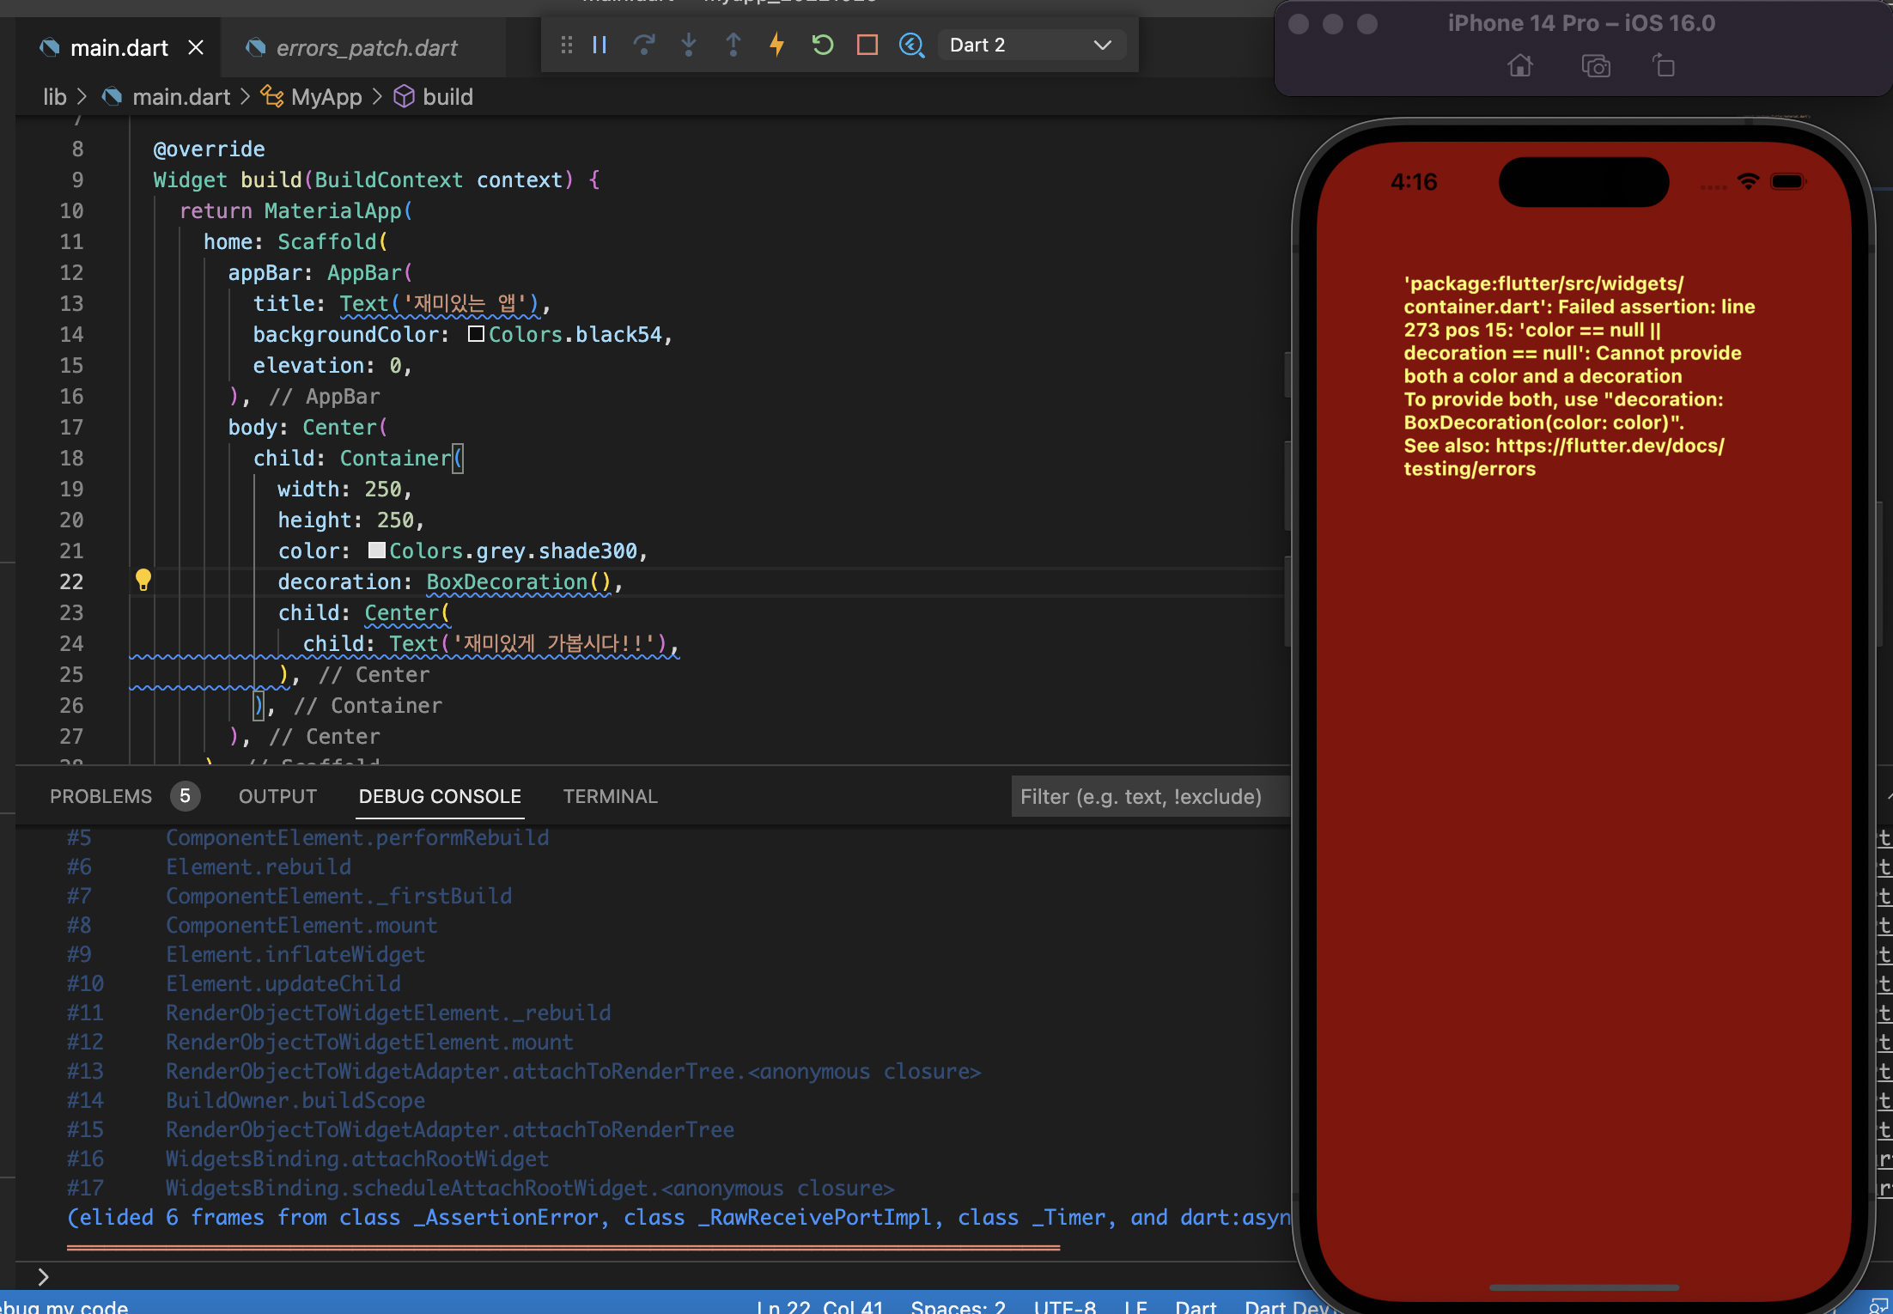Screen dimensions: 1893x1314
Task: Take a simulator screenshot with camera icon
Action: pyautogui.click(x=1595, y=66)
